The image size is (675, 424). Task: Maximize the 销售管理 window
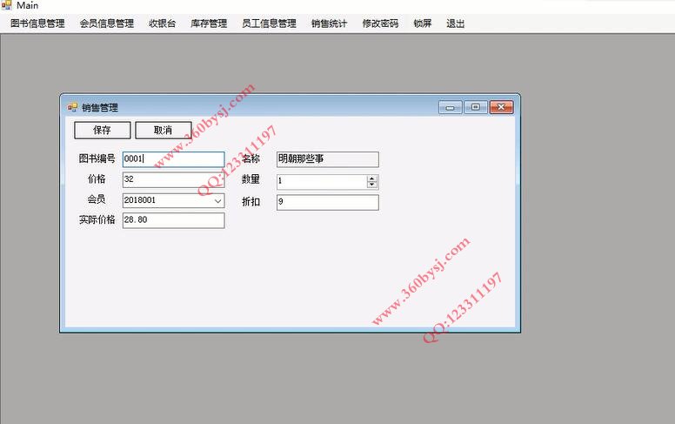476,107
